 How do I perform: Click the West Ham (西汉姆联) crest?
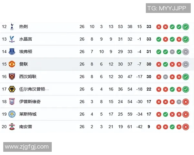[x=12, y=77]
